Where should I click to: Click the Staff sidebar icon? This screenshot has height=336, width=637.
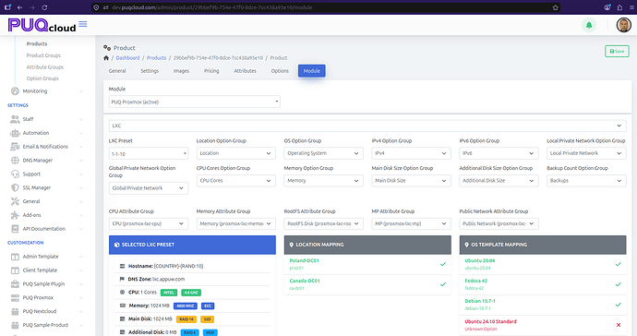[15, 119]
